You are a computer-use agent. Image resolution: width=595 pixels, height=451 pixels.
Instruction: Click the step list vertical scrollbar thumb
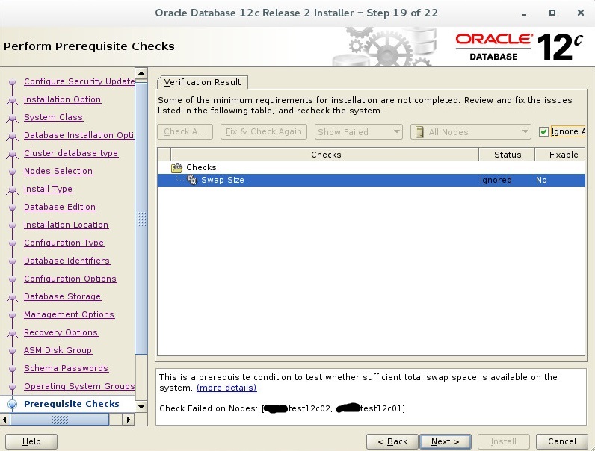[141, 219]
